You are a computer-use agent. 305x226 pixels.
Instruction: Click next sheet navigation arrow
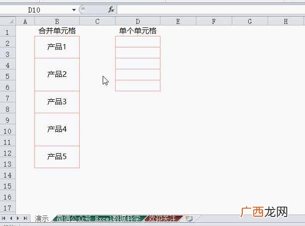(18, 219)
